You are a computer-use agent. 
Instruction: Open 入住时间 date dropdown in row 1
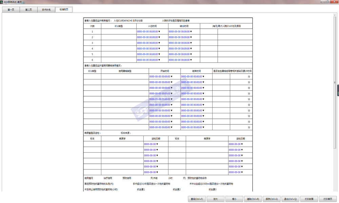[x=159, y=32]
